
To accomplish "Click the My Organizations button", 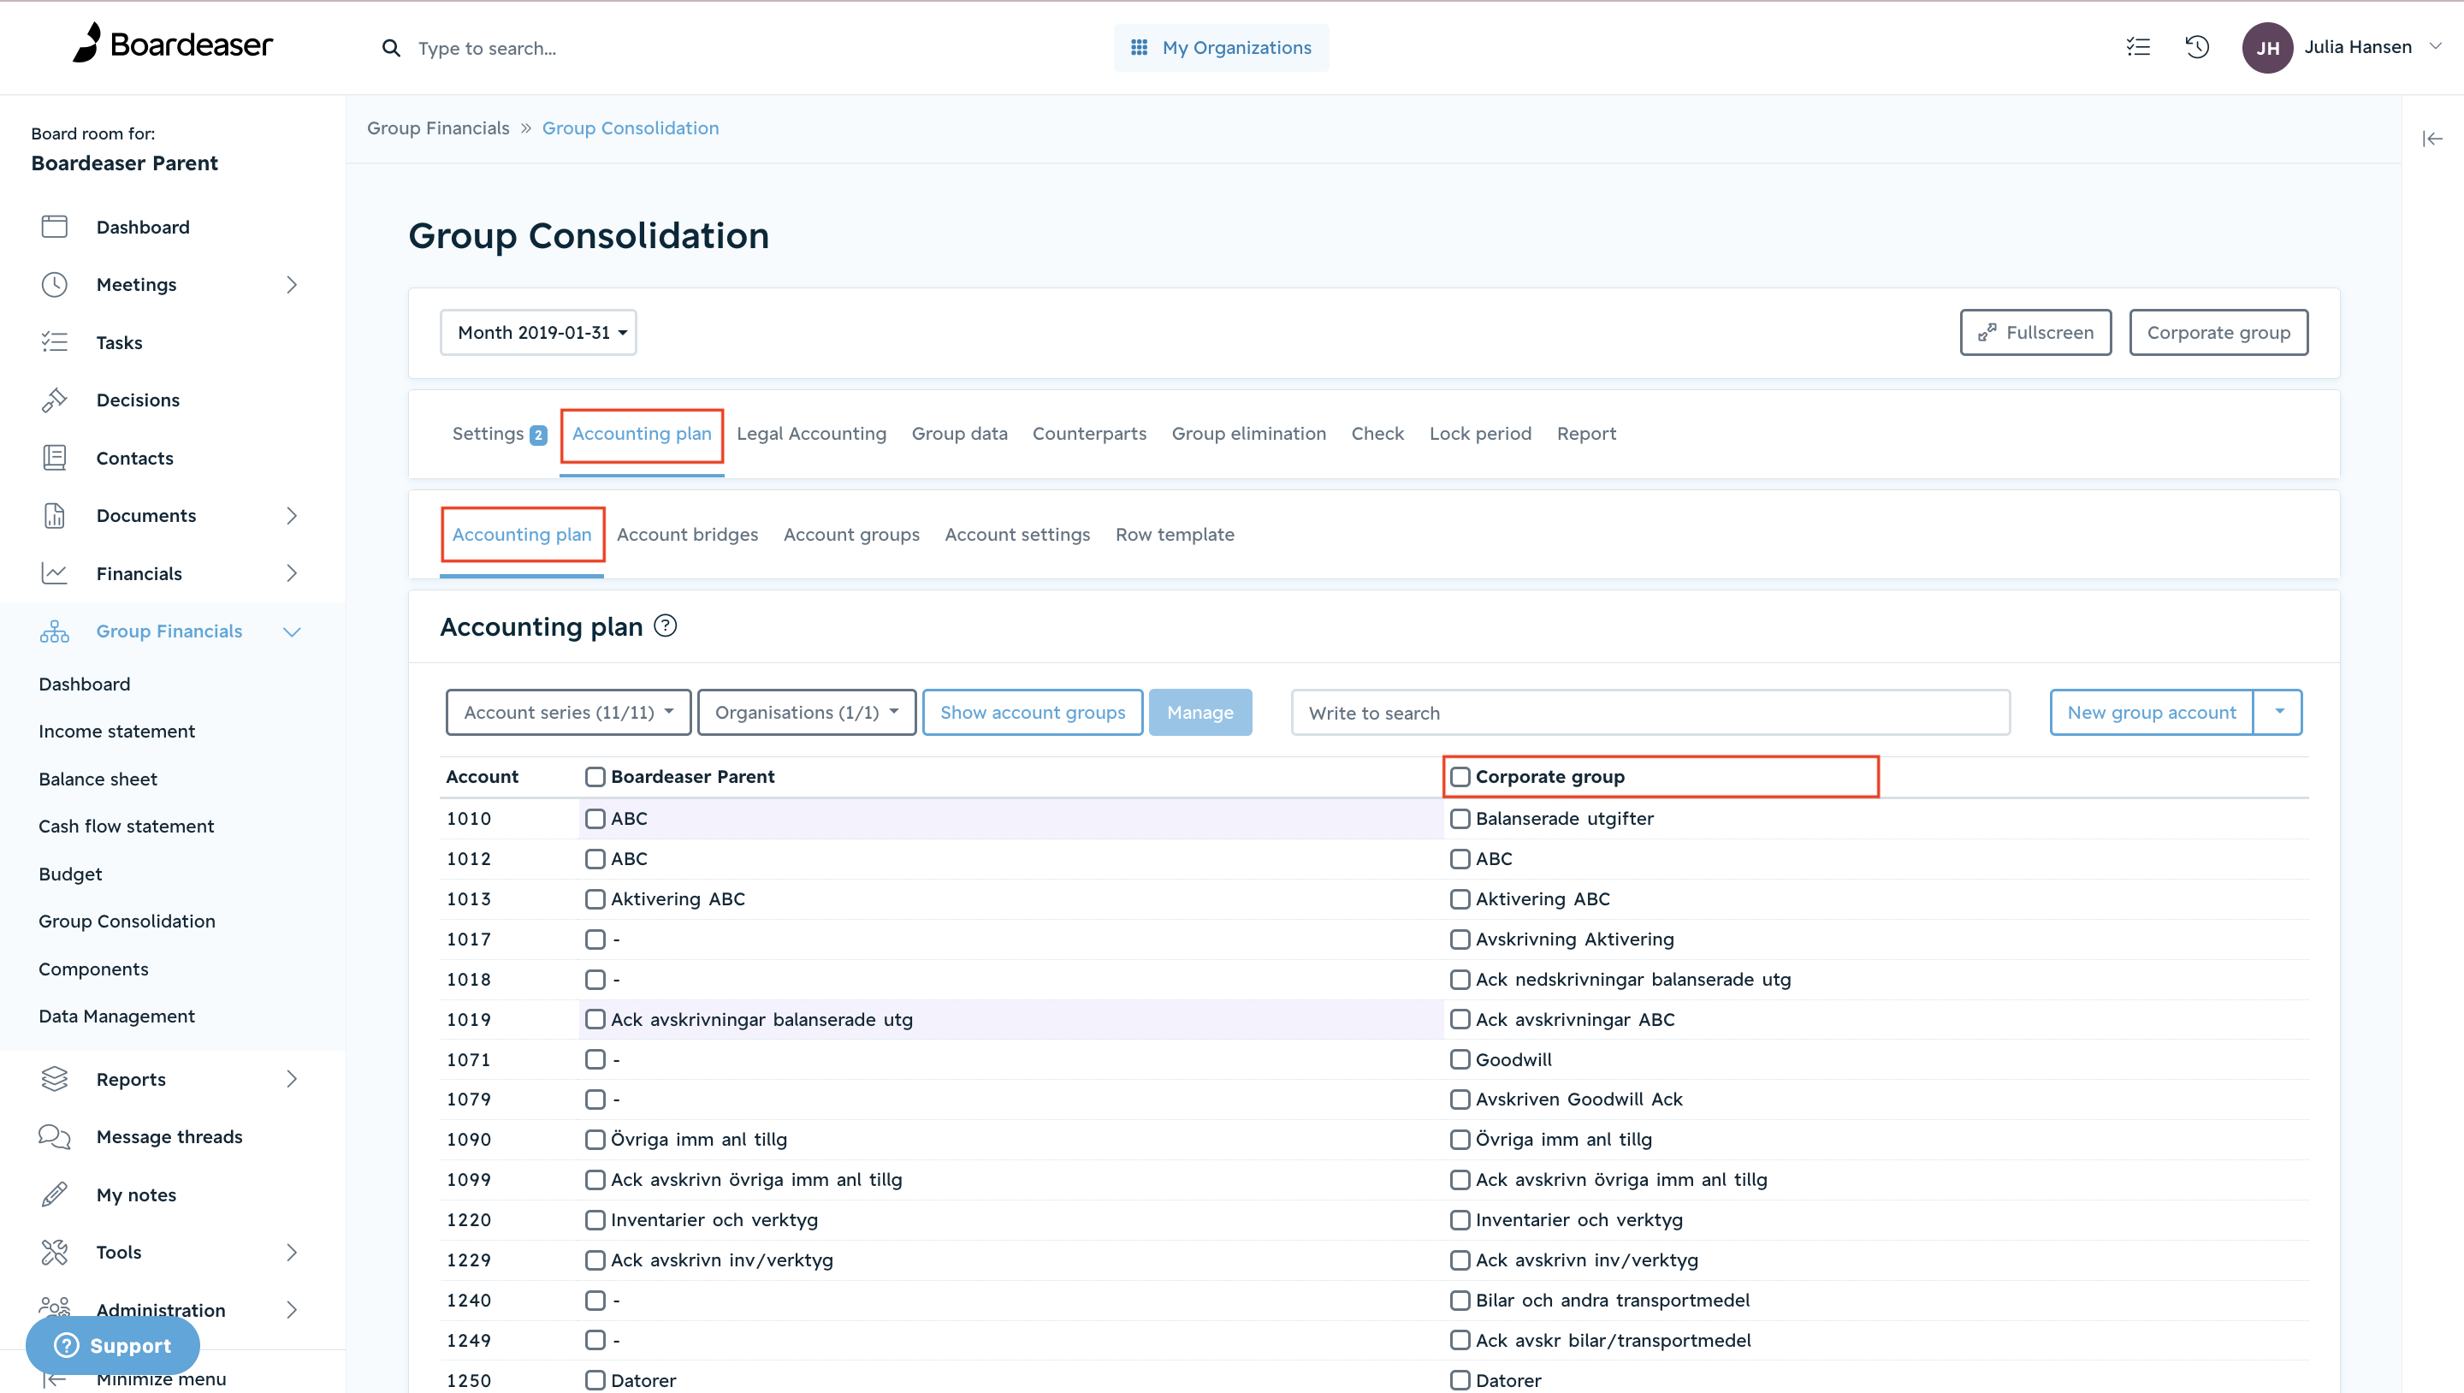I will (1221, 48).
